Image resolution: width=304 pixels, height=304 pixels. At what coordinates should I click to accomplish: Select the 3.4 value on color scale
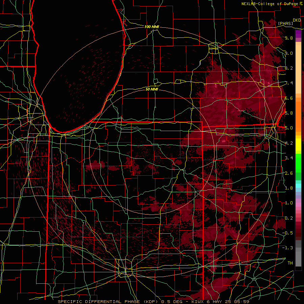[289, 158]
